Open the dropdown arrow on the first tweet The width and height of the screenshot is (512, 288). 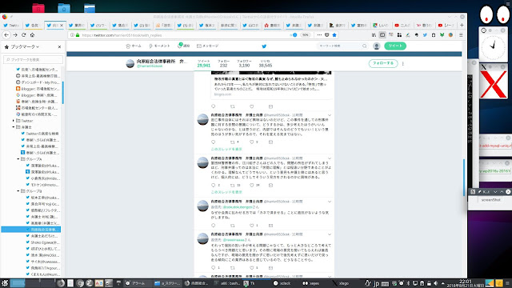pyautogui.click(x=330, y=115)
